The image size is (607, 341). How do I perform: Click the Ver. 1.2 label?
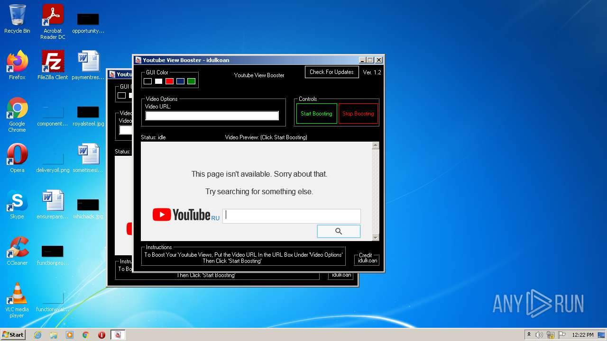click(372, 72)
